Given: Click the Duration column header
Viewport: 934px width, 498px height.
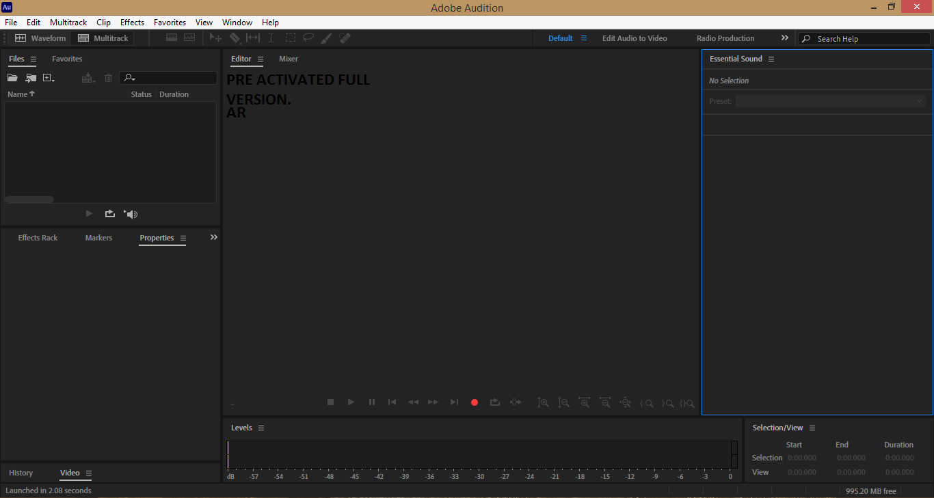Looking at the screenshot, I should pyautogui.click(x=174, y=94).
